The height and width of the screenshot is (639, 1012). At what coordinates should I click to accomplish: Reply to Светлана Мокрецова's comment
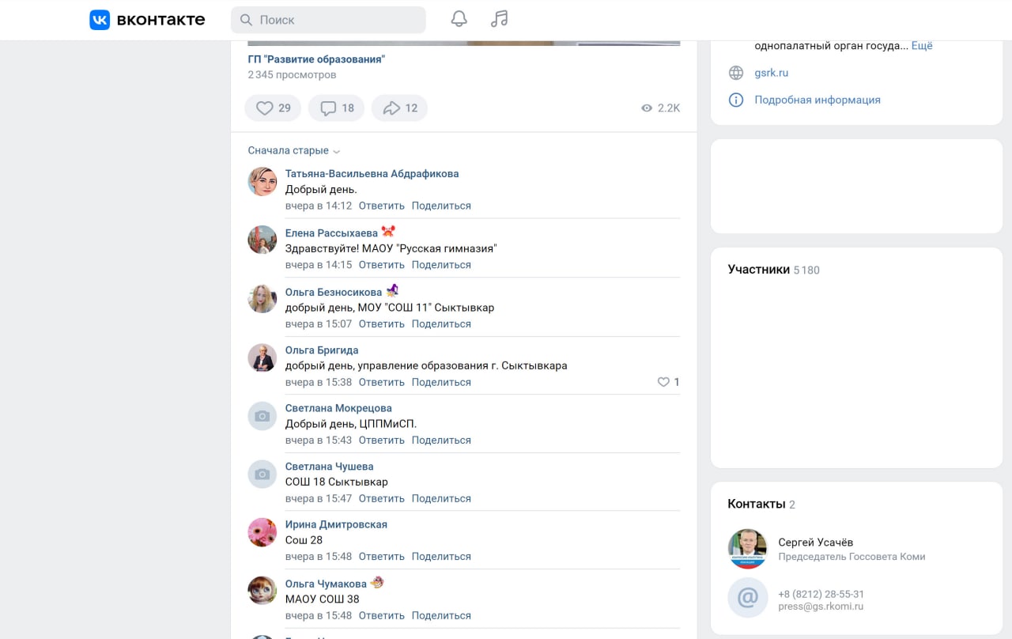click(x=382, y=440)
